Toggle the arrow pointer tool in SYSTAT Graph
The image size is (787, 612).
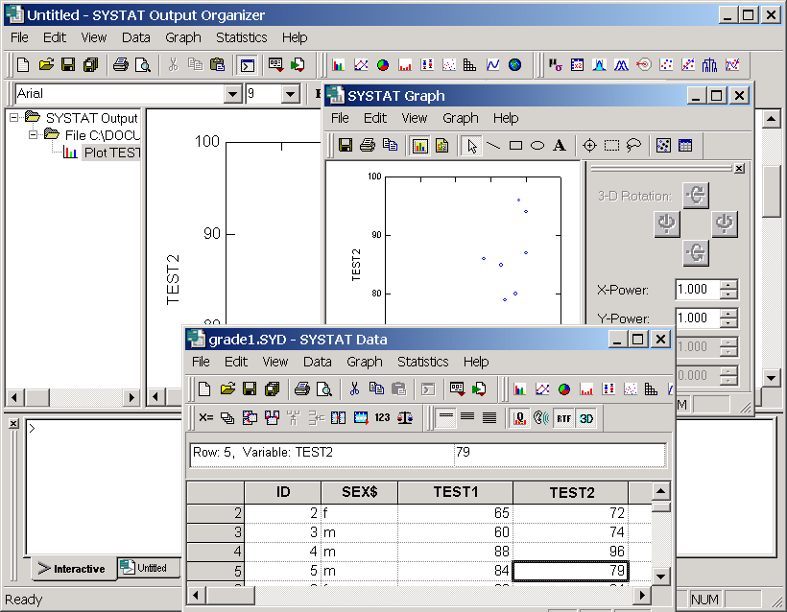pyautogui.click(x=472, y=146)
